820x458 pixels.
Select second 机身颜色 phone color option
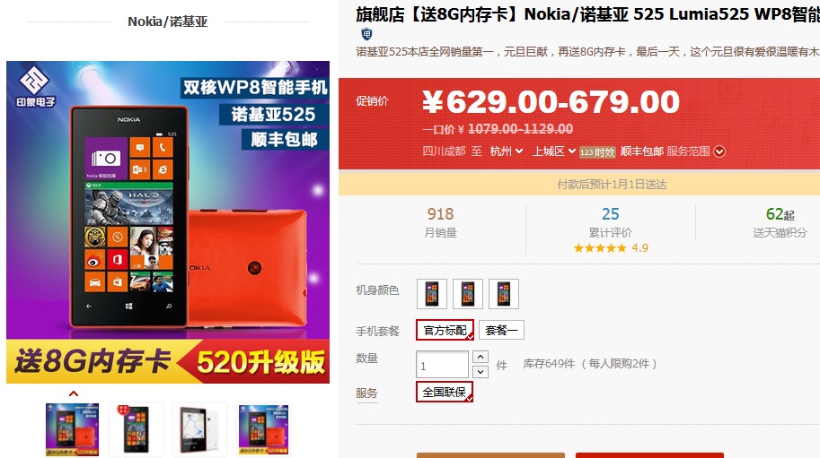468,294
